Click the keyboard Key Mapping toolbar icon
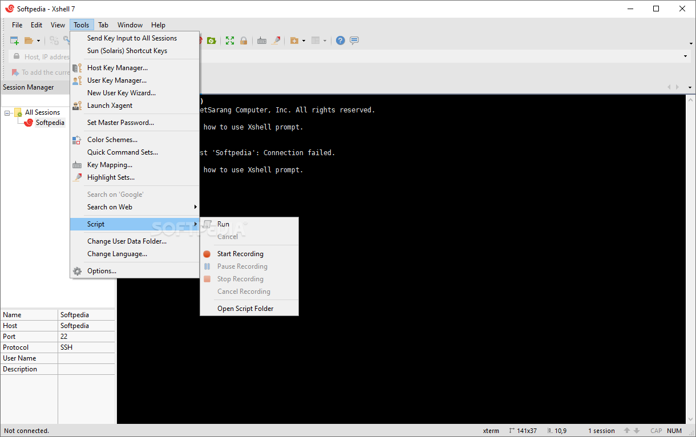The height and width of the screenshot is (437, 696). coord(262,41)
